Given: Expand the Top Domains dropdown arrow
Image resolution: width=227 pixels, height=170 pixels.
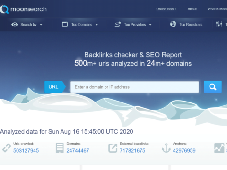Looking at the screenshot, I should [96, 25].
